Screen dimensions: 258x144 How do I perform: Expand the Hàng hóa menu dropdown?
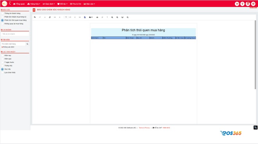pyautogui.click(x=34, y=4)
